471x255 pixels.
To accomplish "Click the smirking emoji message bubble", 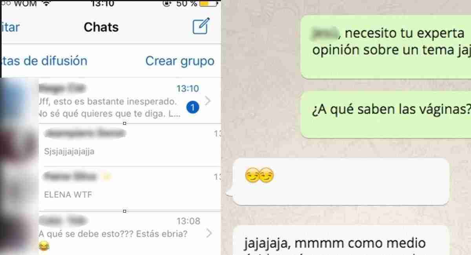I will pyautogui.click(x=341, y=181).
